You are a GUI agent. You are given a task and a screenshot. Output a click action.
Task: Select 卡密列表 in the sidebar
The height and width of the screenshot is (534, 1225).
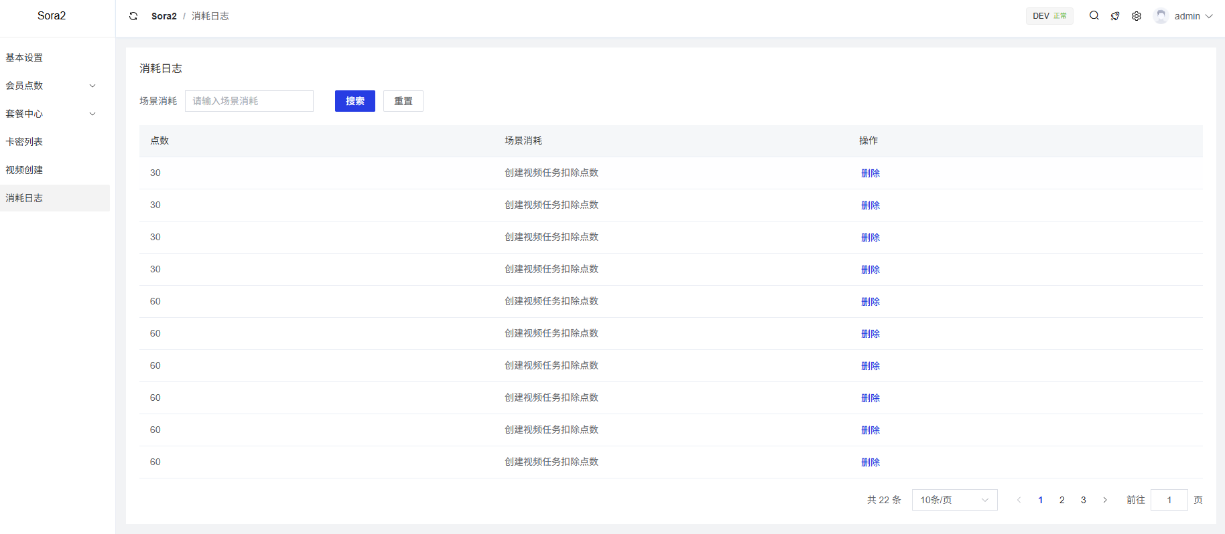click(x=24, y=142)
